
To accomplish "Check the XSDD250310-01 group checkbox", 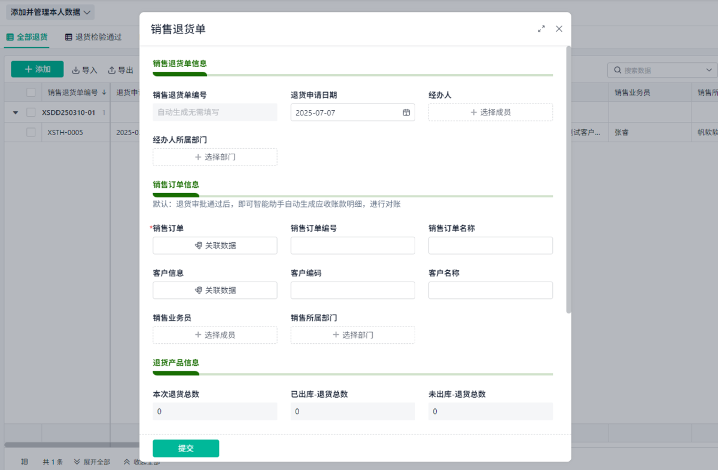I will coord(31,112).
